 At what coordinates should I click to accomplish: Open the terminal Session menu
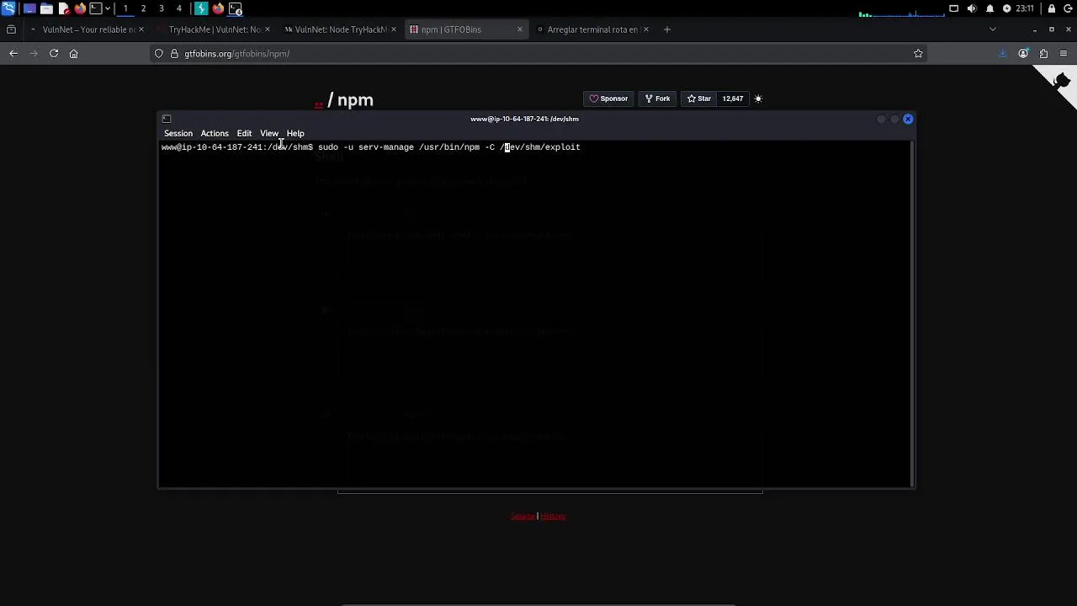pos(178,134)
